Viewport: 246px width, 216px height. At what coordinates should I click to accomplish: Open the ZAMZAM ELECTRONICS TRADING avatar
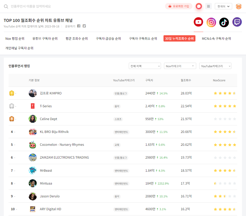(x=33, y=158)
